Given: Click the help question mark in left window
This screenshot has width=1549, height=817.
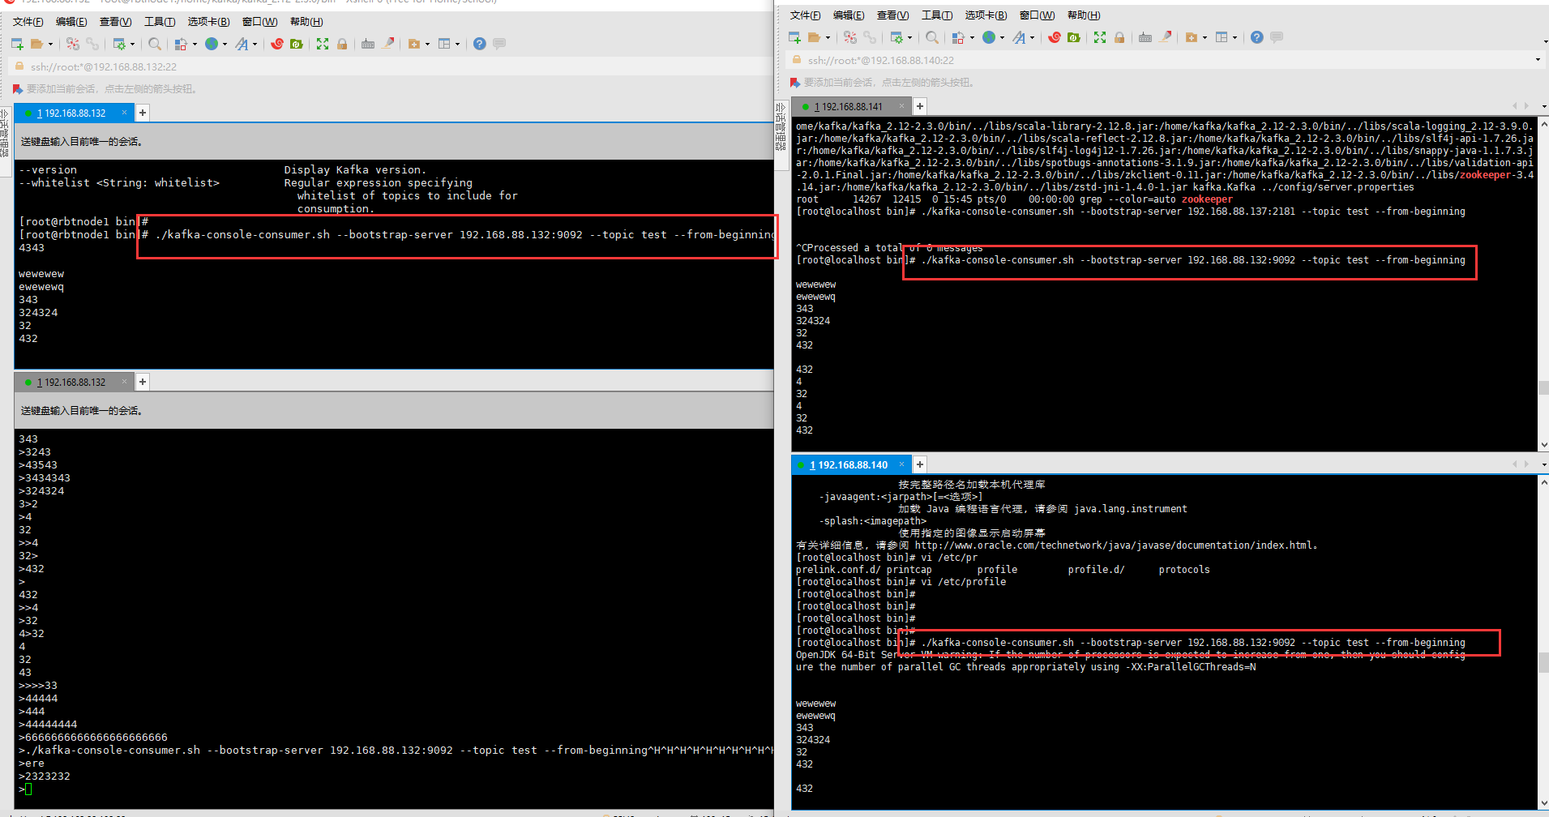Looking at the screenshot, I should coord(480,44).
